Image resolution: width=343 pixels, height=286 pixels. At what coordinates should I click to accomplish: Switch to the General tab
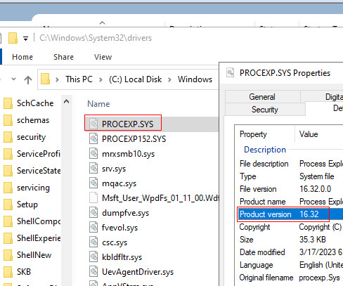point(262,97)
